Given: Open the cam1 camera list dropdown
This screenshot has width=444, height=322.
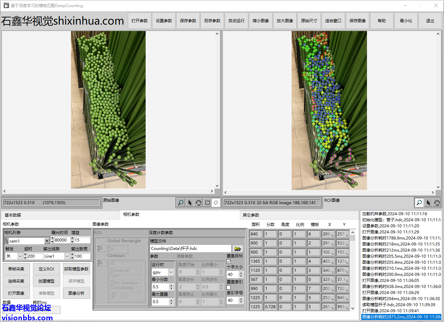Looking at the screenshot, I should (x=47, y=241).
